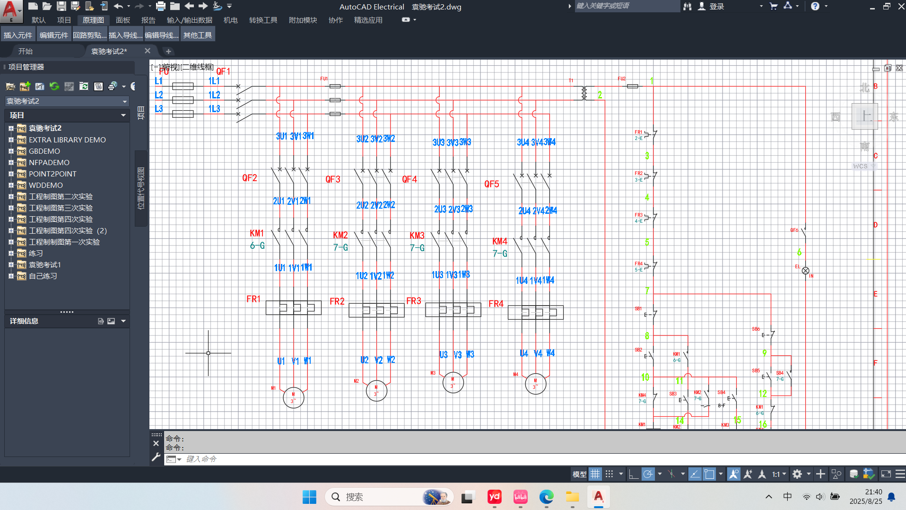Click the Next drawing right arrow icon

pos(203,6)
